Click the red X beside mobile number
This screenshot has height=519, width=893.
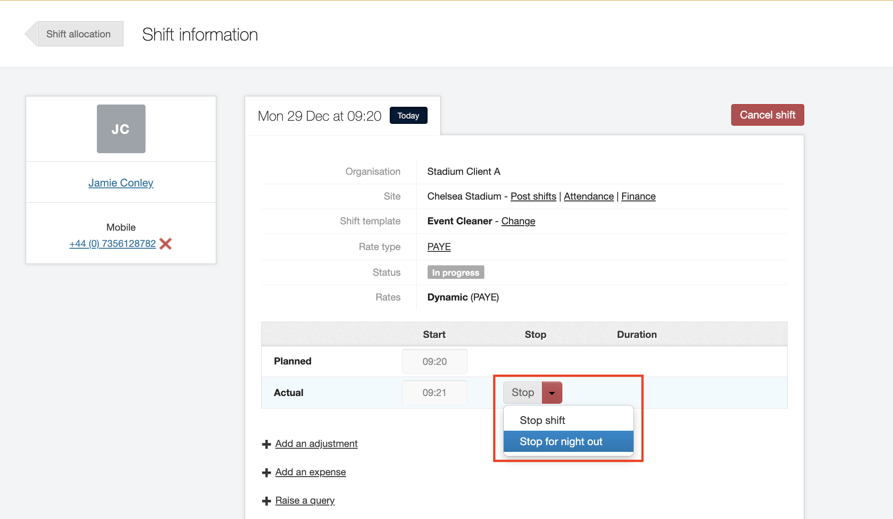click(x=165, y=244)
